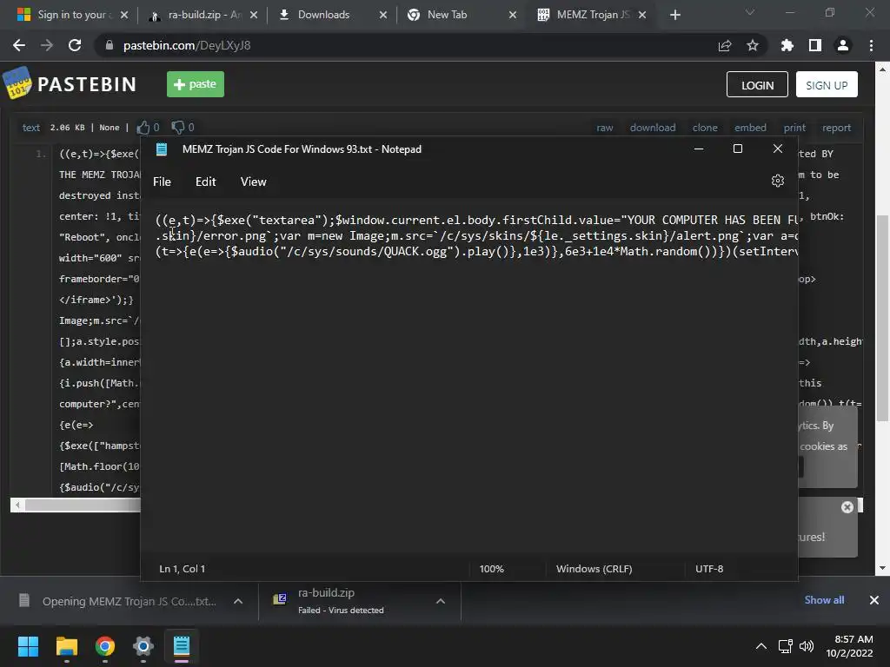
Task: Click the Pastebin logo
Action: pyautogui.click(x=70, y=84)
